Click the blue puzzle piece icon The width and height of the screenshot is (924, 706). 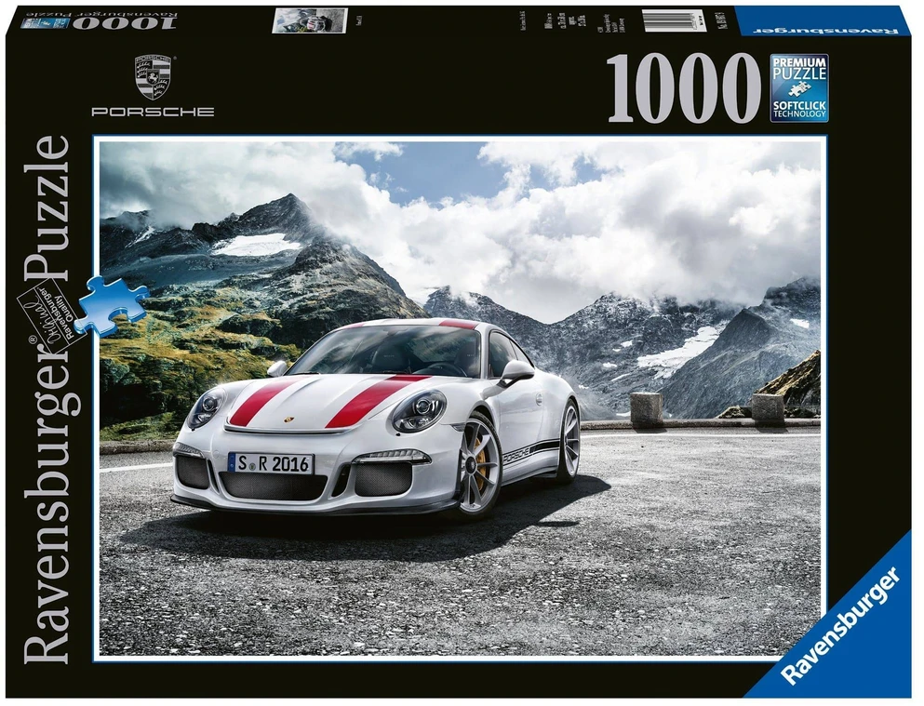coord(112,307)
